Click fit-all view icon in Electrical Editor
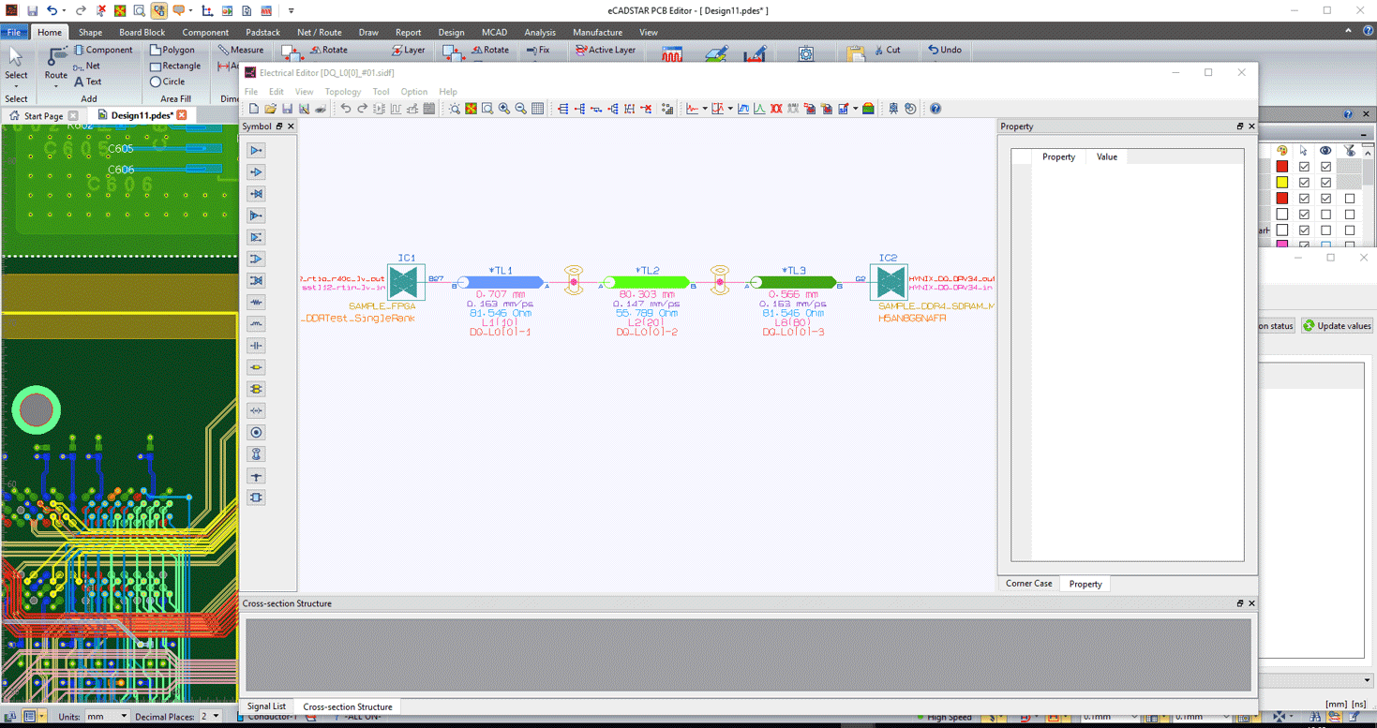The height and width of the screenshot is (728, 1377). 471,109
